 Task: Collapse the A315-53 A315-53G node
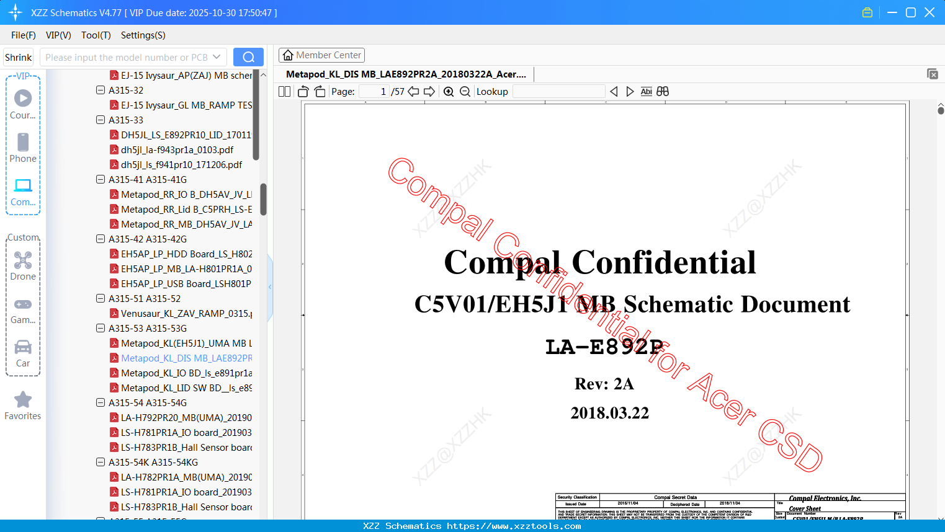click(x=101, y=328)
